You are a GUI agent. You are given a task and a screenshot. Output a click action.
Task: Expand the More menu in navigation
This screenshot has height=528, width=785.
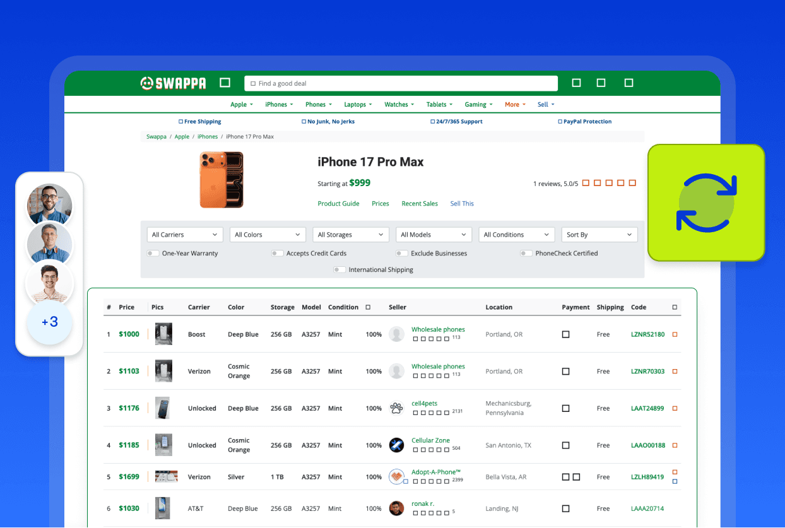[515, 105]
